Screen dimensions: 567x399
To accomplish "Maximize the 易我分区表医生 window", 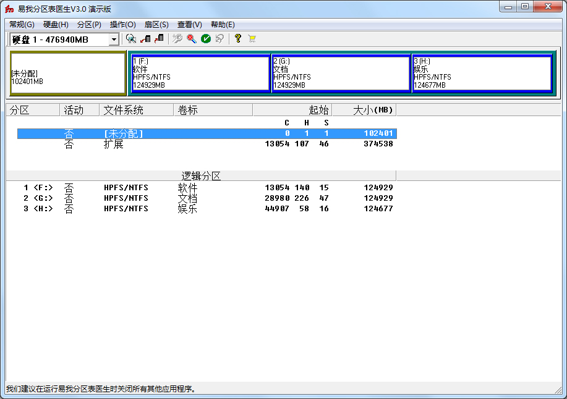I will (x=525, y=7).
